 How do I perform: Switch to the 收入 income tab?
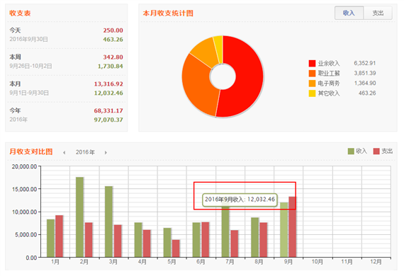(x=349, y=13)
